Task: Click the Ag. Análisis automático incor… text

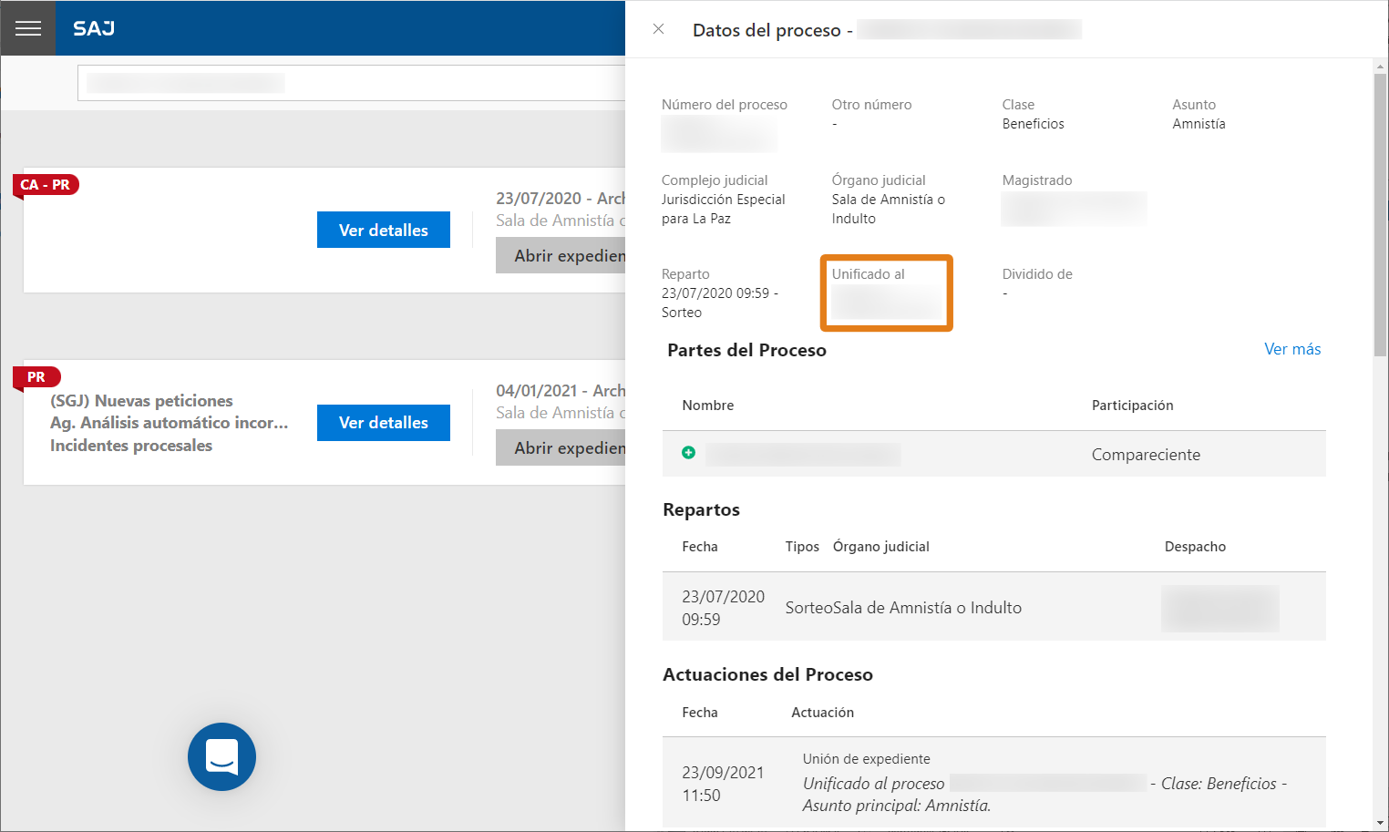Action: [169, 422]
